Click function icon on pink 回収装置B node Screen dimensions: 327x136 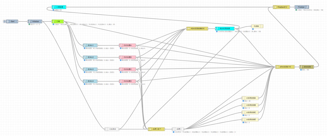tap(121, 57)
